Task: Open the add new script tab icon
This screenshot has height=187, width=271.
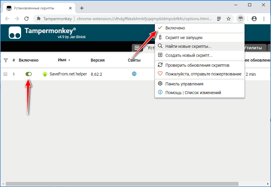Action: click(137, 48)
